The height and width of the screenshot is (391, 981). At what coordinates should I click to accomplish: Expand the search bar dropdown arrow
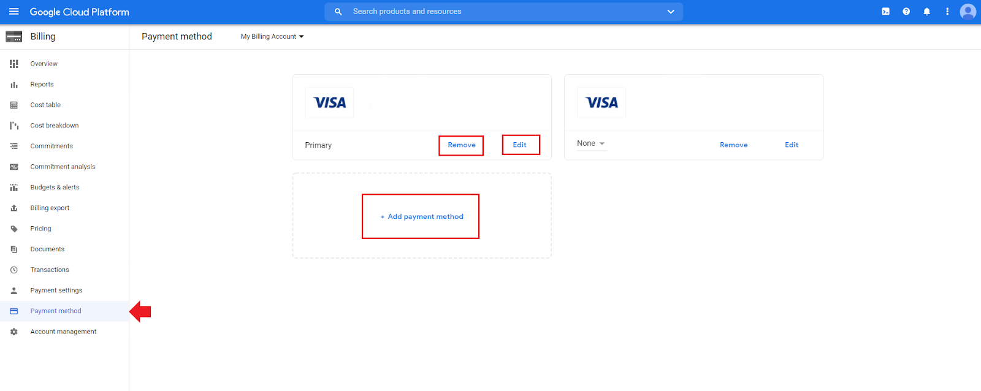pyautogui.click(x=671, y=12)
